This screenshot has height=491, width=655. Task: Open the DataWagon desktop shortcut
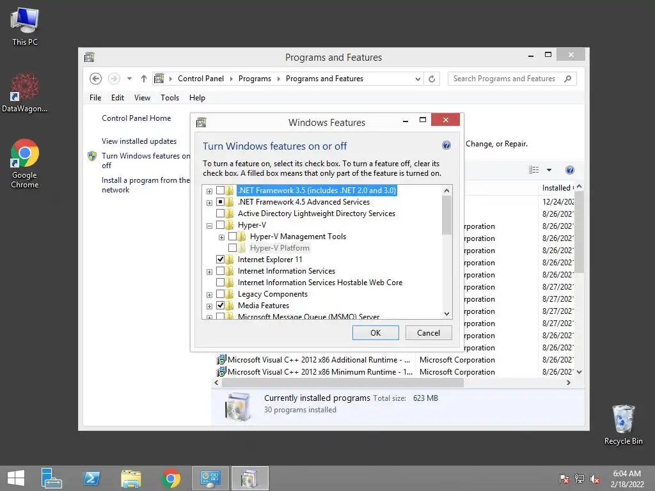(25, 93)
